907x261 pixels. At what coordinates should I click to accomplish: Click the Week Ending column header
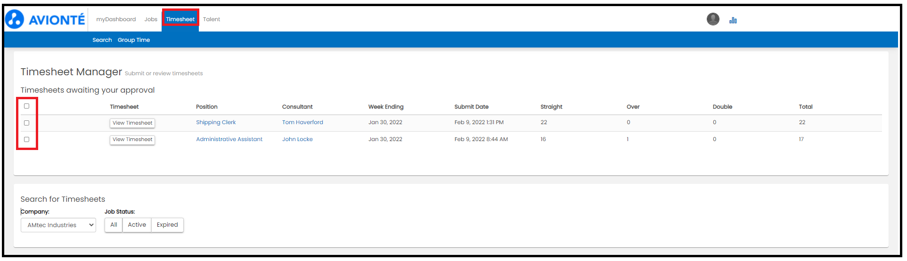386,107
